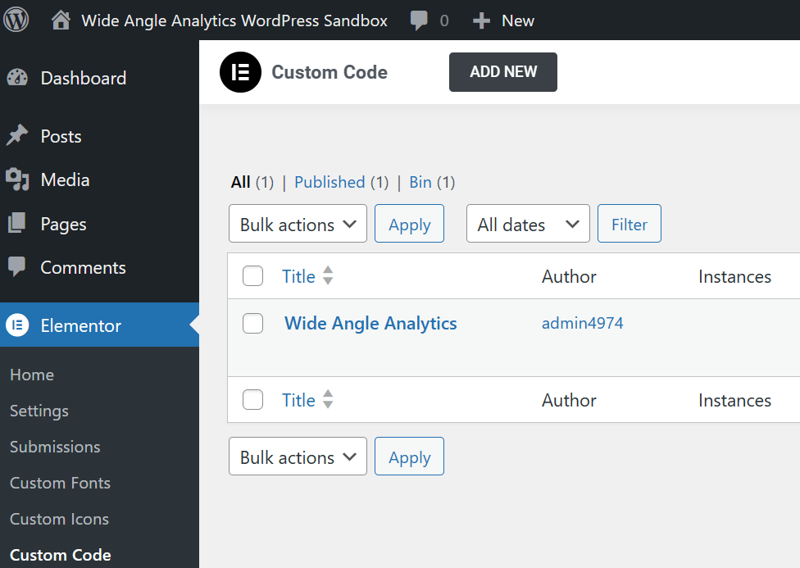Screen dimensions: 800x568
Task: Click New in the admin bar
Action: pos(517,20)
